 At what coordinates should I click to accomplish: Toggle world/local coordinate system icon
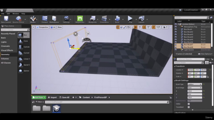pos(128,27)
